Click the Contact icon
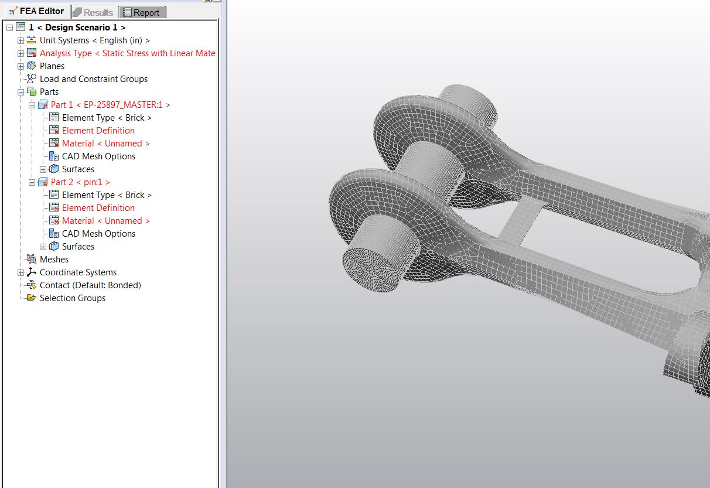The height and width of the screenshot is (488, 710). point(32,285)
